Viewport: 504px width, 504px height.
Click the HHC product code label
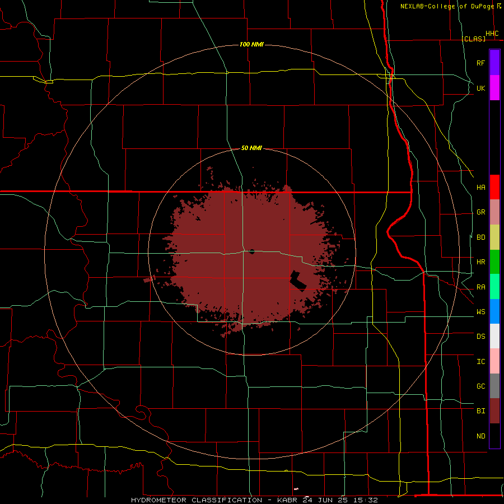492,34
